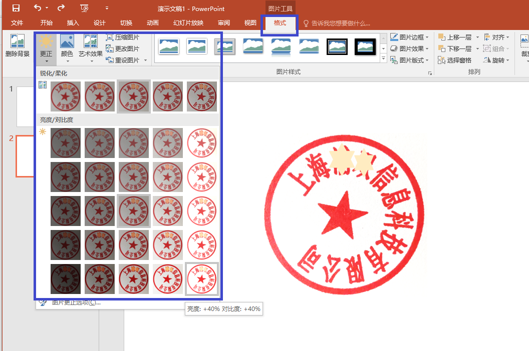Viewport: 529px width, 351px height.
Task: Switch to the 动画 tab
Action: pos(152,23)
